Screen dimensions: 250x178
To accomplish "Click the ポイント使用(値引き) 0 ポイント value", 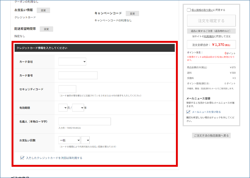I will [230, 83].
